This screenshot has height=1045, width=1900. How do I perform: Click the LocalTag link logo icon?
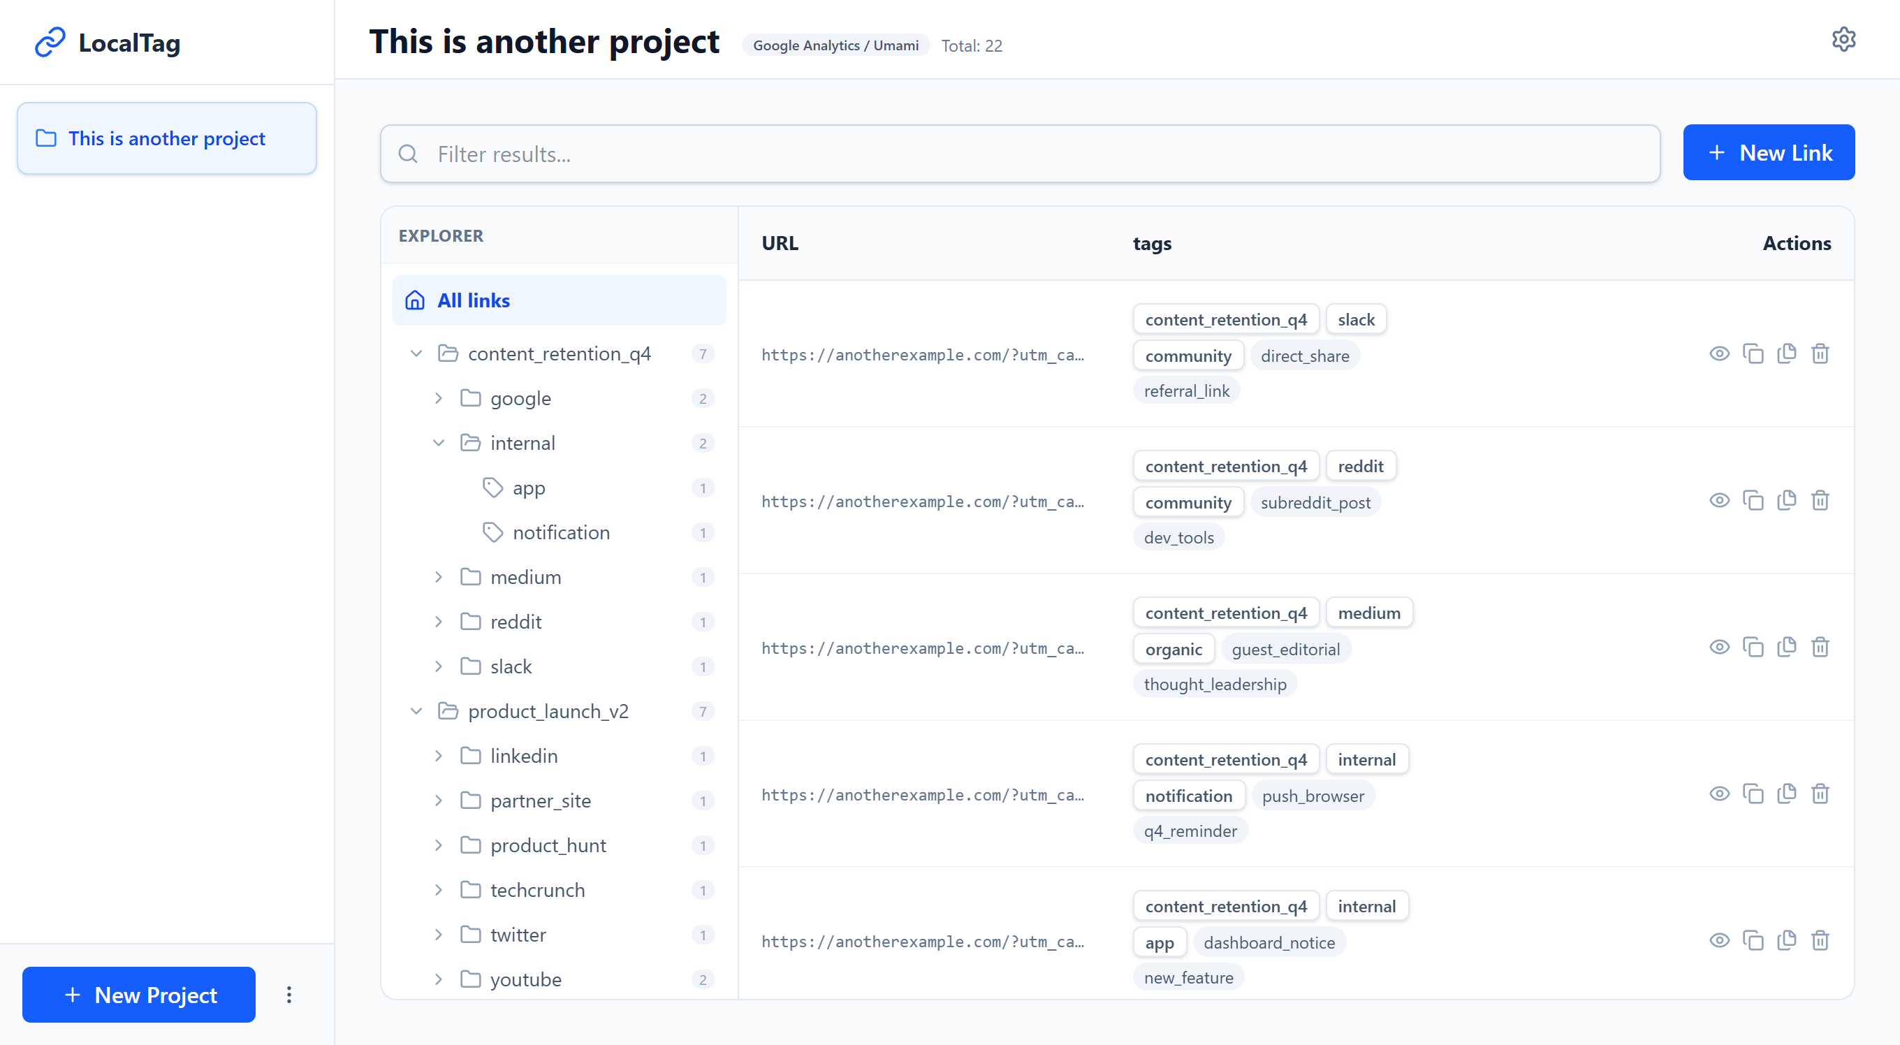50,43
